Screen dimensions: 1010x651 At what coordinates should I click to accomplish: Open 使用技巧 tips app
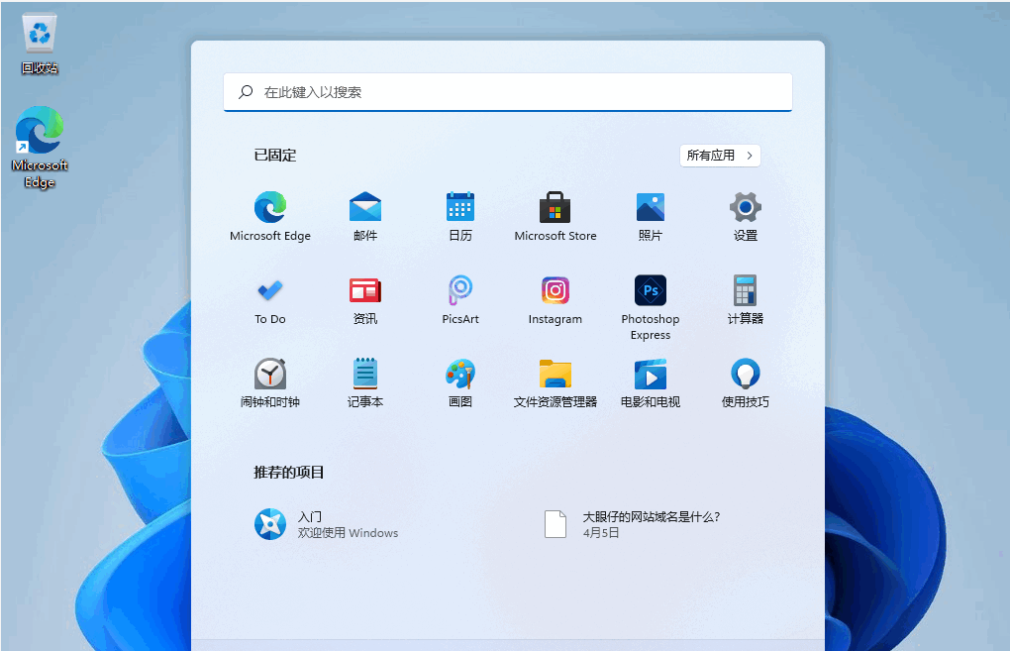click(746, 382)
